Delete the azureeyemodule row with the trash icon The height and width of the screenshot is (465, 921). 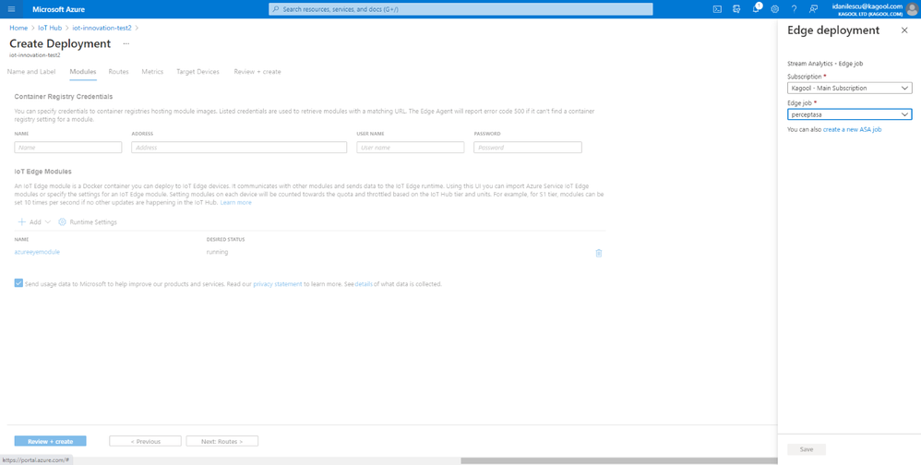click(x=599, y=253)
